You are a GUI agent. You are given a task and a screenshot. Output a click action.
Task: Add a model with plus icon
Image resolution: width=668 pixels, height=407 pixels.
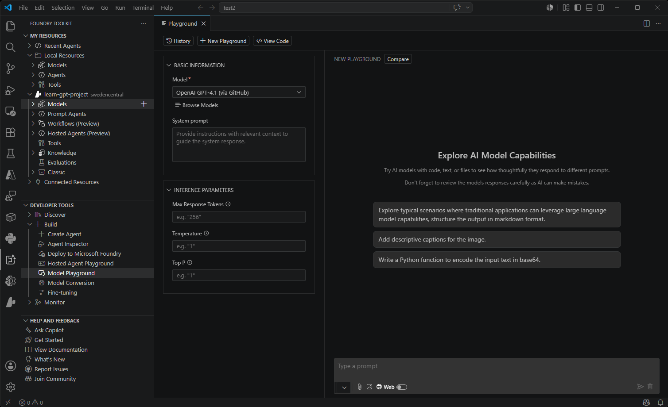[144, 104]
